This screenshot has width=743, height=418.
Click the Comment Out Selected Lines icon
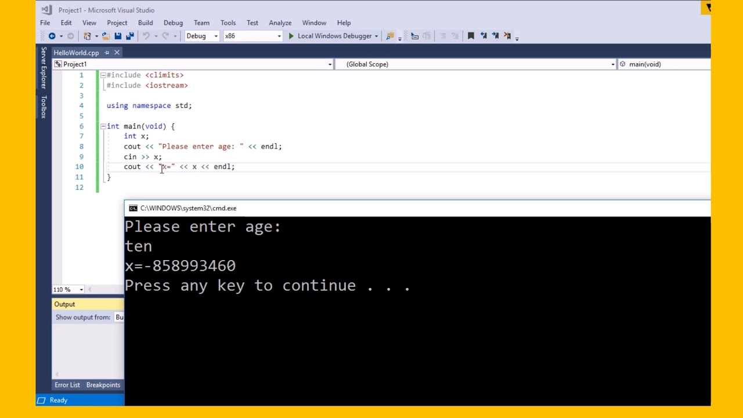coord(443,36)
